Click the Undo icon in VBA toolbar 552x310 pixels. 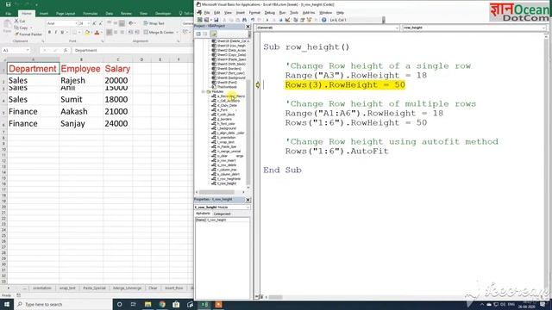pos(253,20)
